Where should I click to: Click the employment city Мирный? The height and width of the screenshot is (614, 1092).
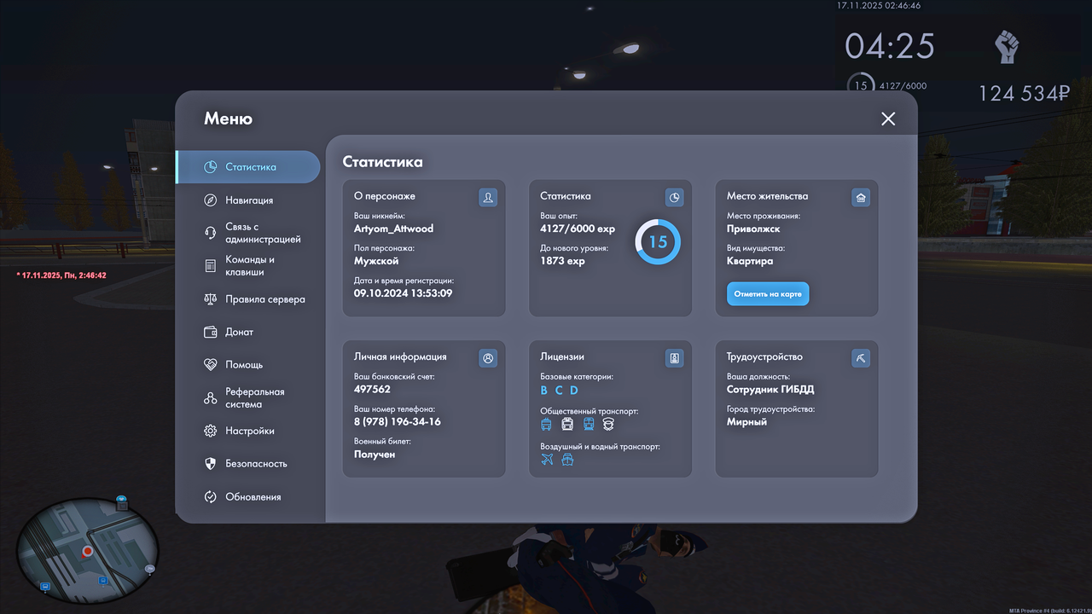(x=746, y=422)
